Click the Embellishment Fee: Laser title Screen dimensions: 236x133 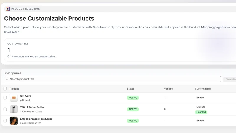(x=36, y=119)
